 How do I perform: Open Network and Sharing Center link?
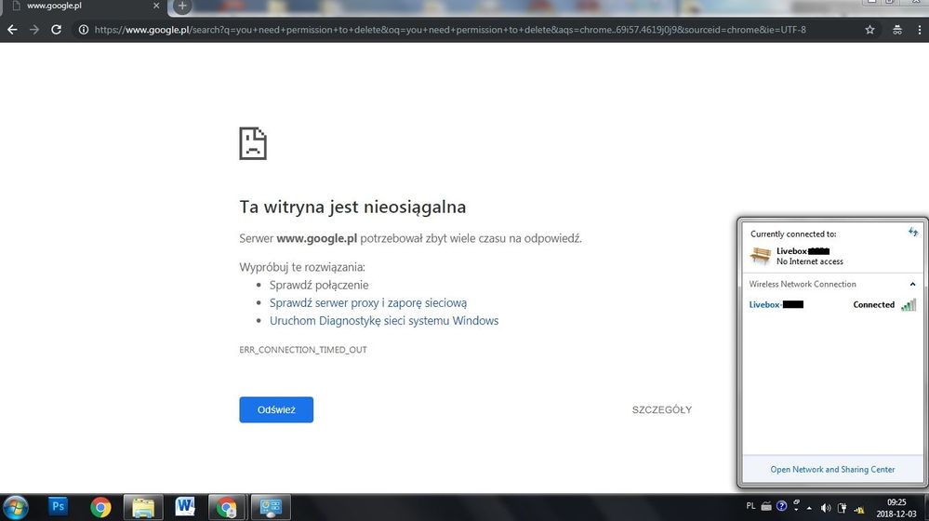[x=832, y=470]
